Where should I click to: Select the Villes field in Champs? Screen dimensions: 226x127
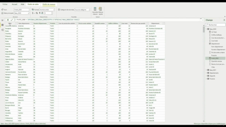[x=213, y=67]
